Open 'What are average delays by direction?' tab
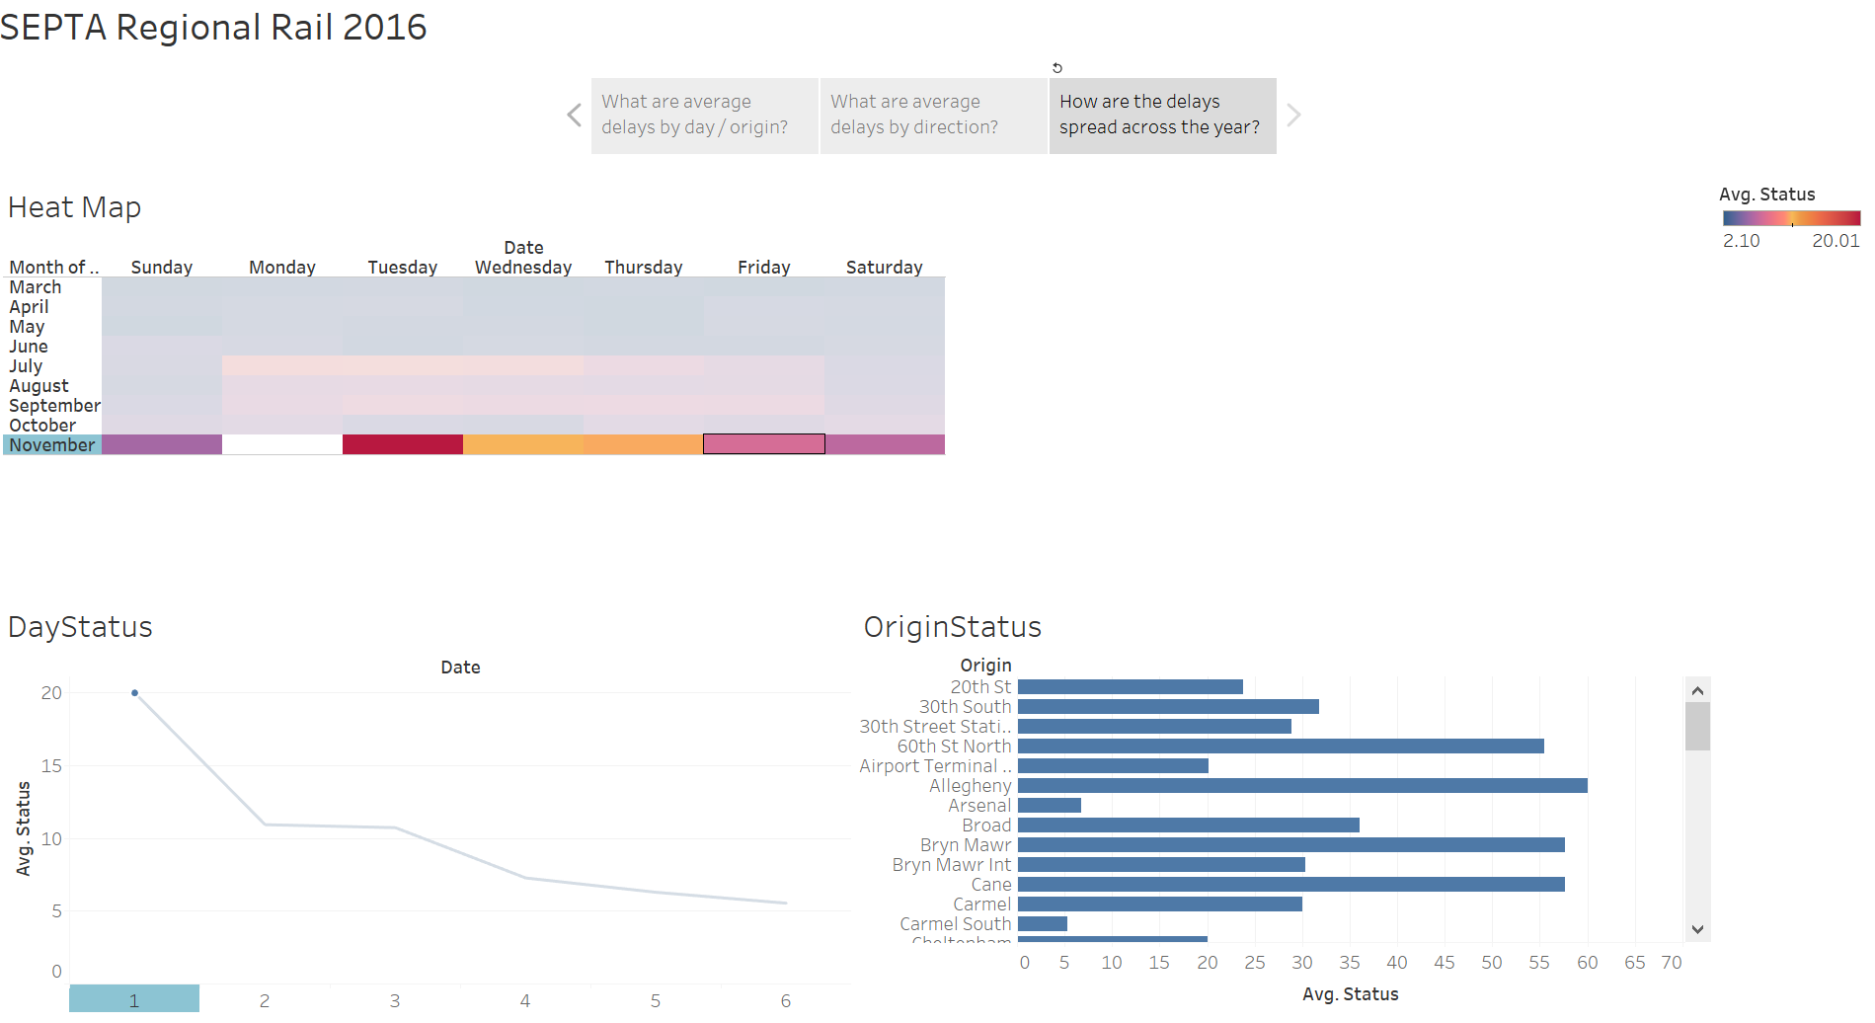1875x1023 pixels. tap(933, 116)
